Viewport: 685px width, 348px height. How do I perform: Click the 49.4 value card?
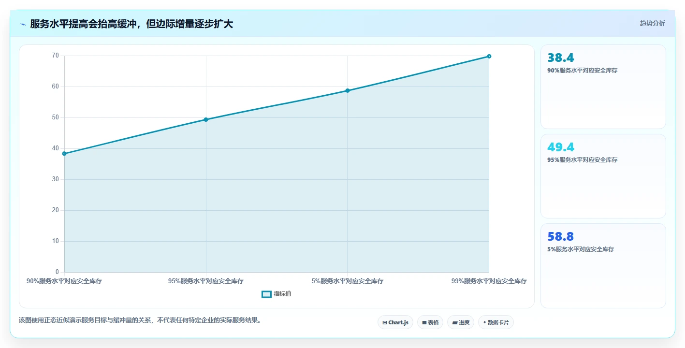pos(603,176)
